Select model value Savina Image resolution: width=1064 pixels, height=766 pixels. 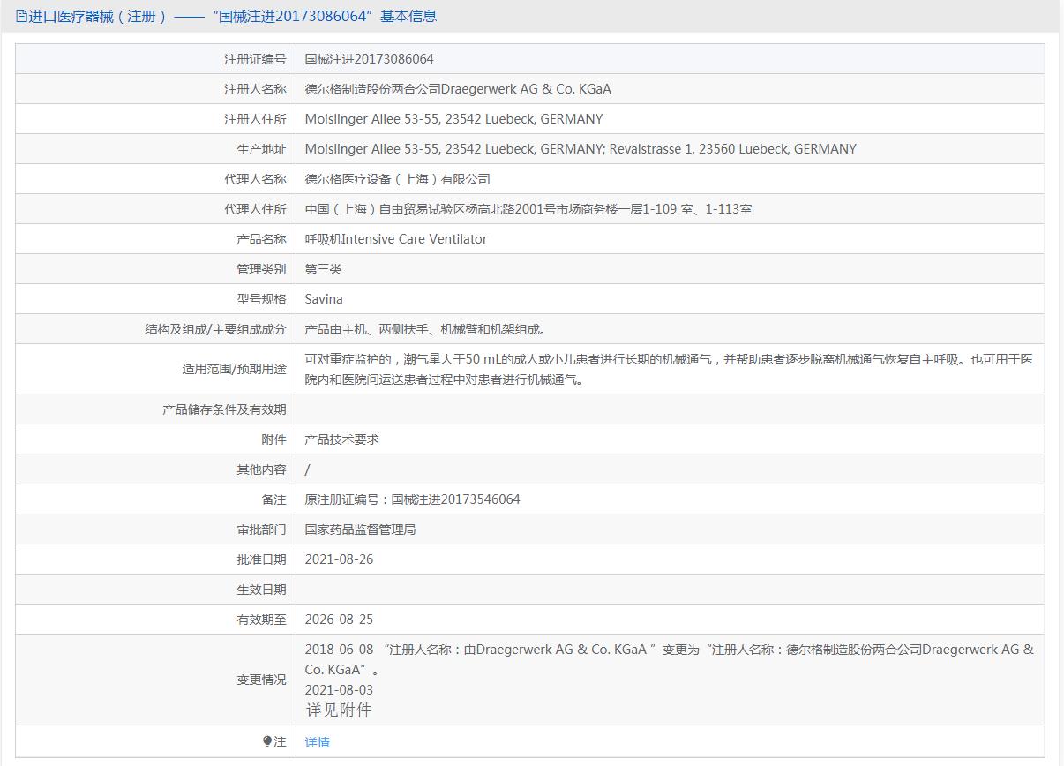point(324,299)
